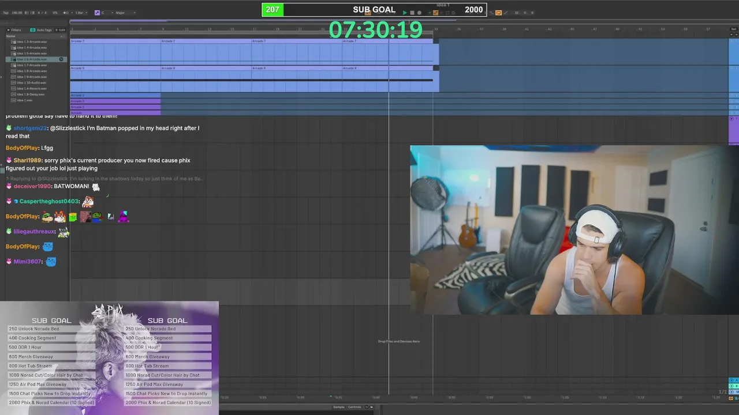
Task: Click the browser Edit button
Action: coord(61,30)
